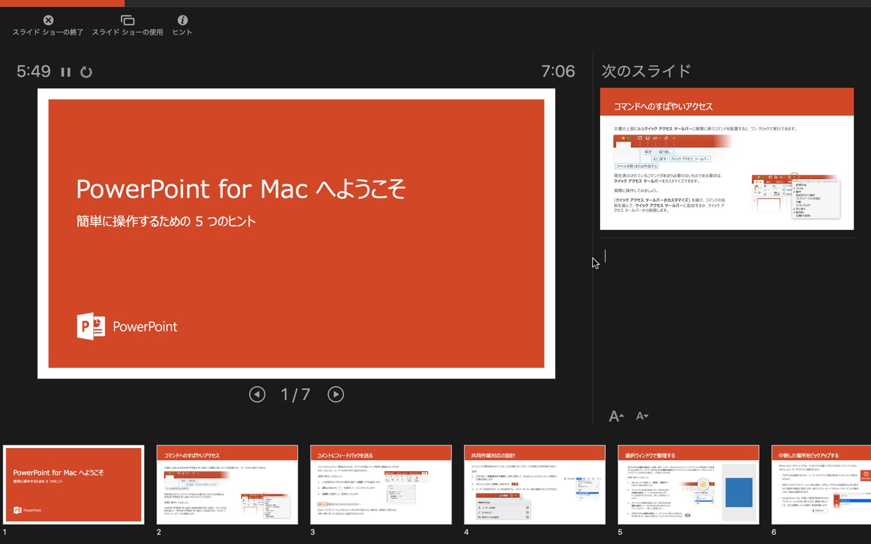Image resolution: width=871 pixels, height=544 pixels.
Task: Pause the presentation timer
Action: pyautogui.click(x=66, y=72)
